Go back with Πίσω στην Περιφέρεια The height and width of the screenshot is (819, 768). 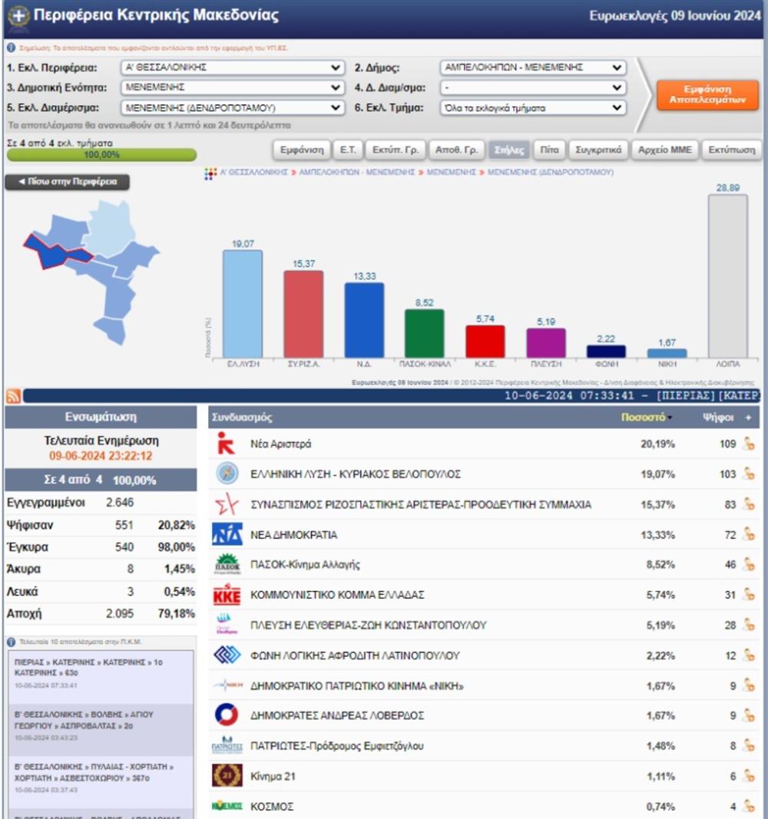(x=68, y=182)
